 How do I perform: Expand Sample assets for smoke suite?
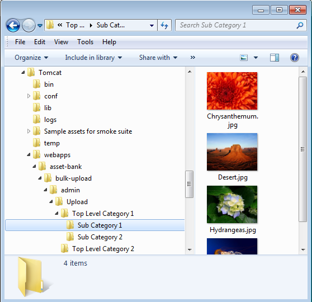click(29, 131)
